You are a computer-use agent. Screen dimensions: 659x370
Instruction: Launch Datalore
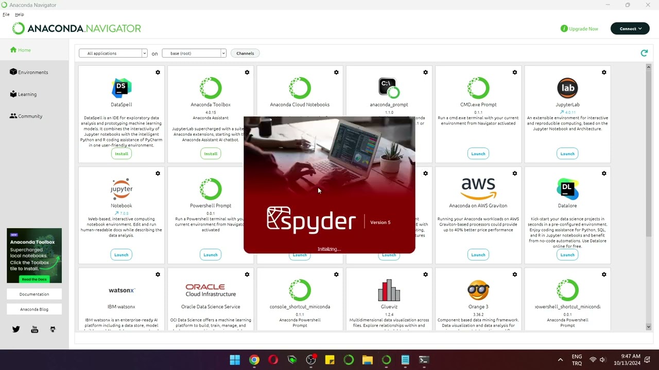tap(567, 255)
